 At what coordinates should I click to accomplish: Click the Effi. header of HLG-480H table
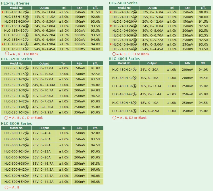pos(203,63)
